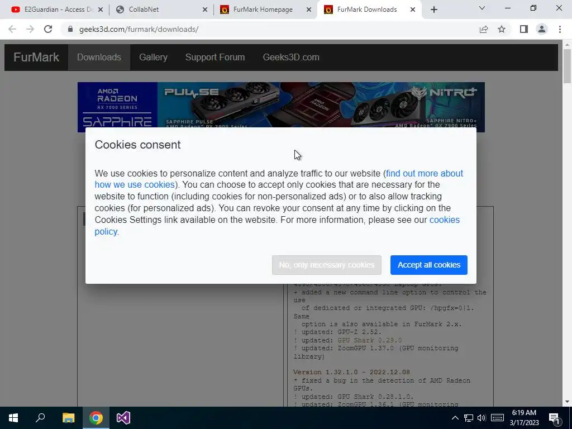Screen dimensions: 572x429
Task: Reload the page with the refresh icon
Action: (x=48, y=29)
